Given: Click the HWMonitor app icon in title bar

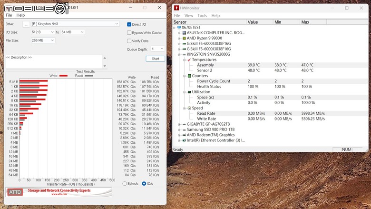Looking at the screenshot, I should point(176,8).
